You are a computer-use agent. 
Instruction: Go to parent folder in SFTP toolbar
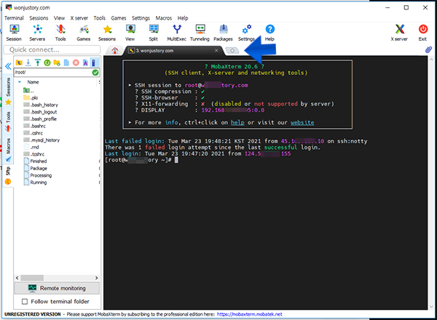(x=19, y=63)
